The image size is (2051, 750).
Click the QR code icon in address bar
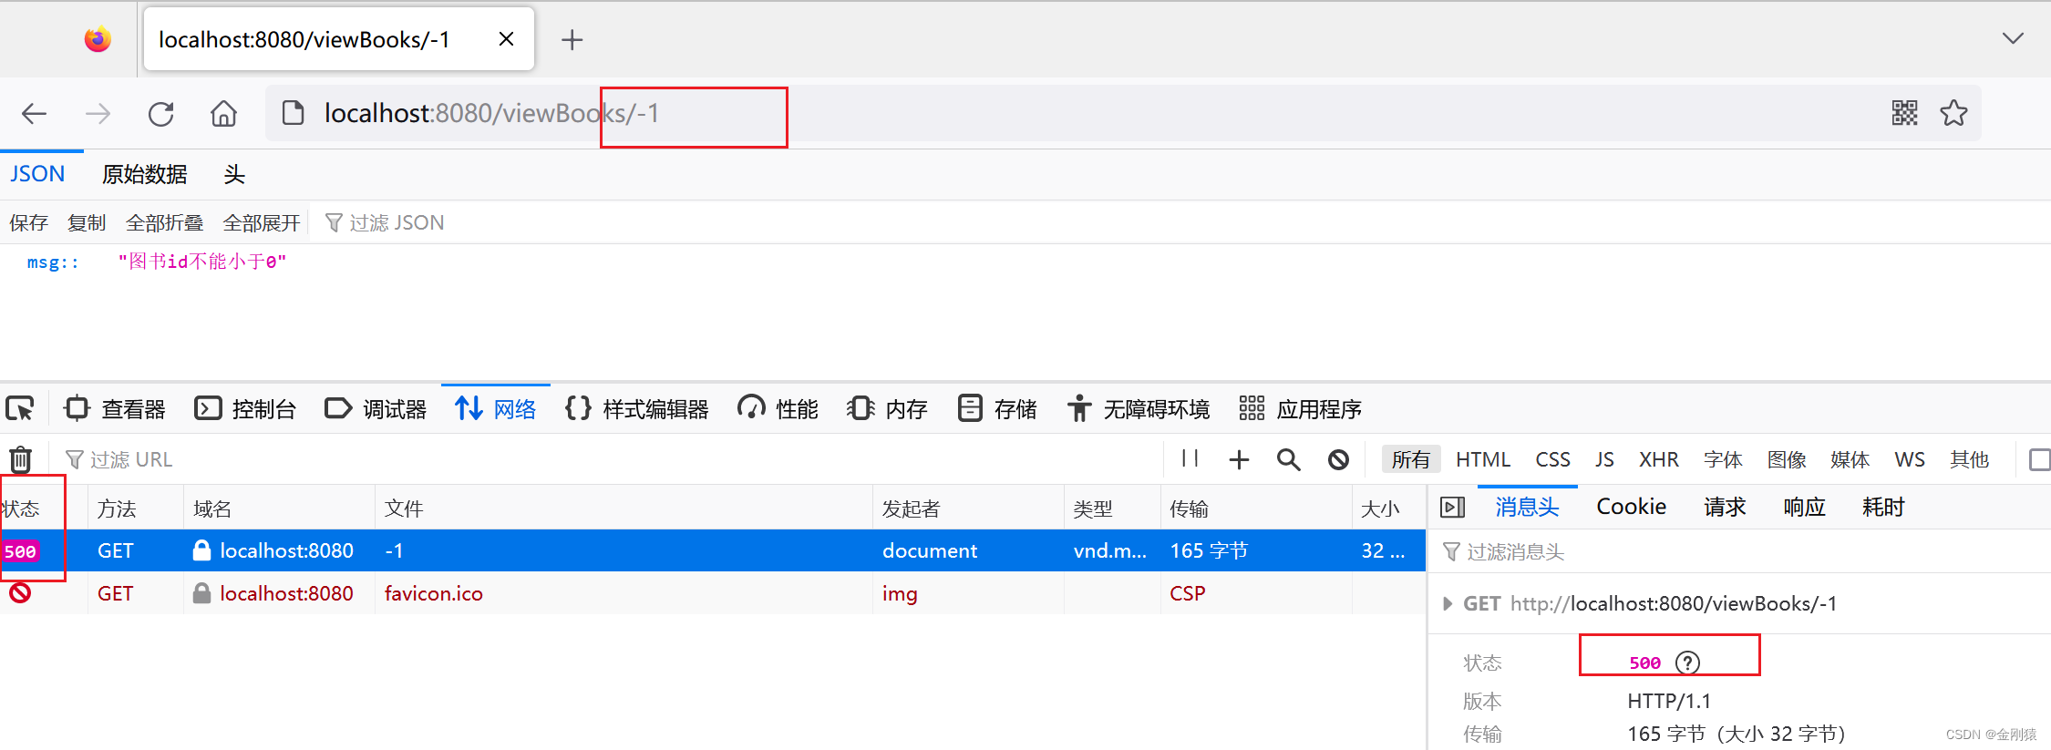point(1904,113)
